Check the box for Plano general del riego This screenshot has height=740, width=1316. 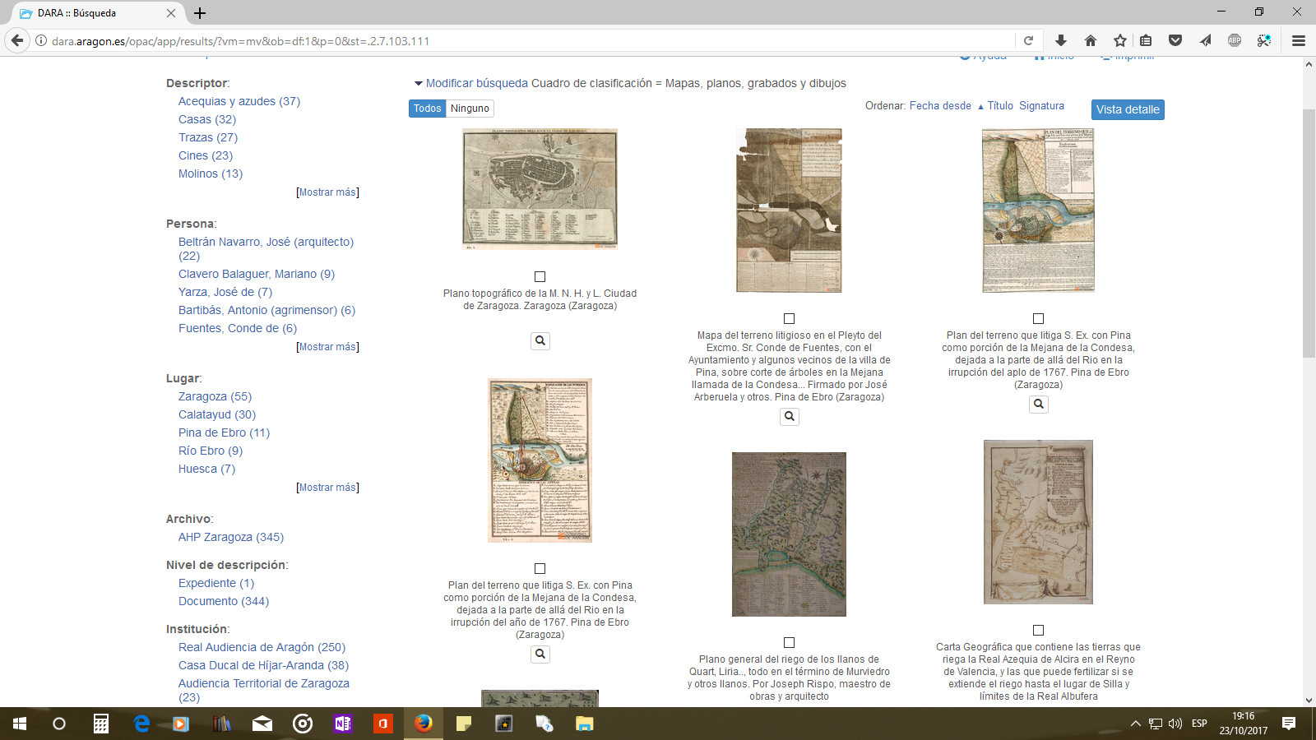coord(790,643)
